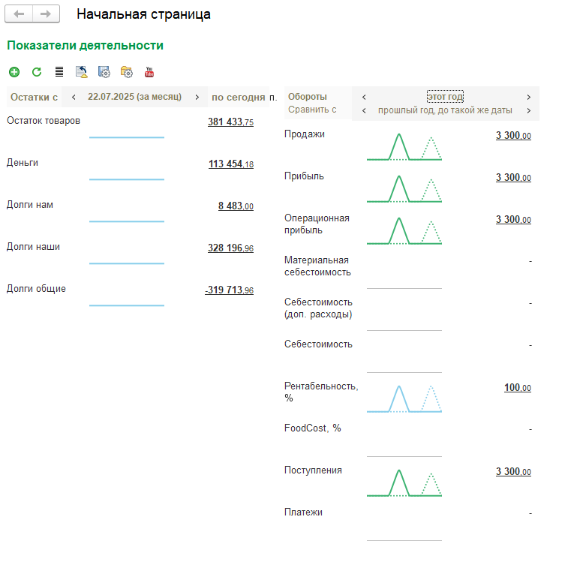
Task: Step to previous period before 22.07.2025
Action: [x=74, y=97]
